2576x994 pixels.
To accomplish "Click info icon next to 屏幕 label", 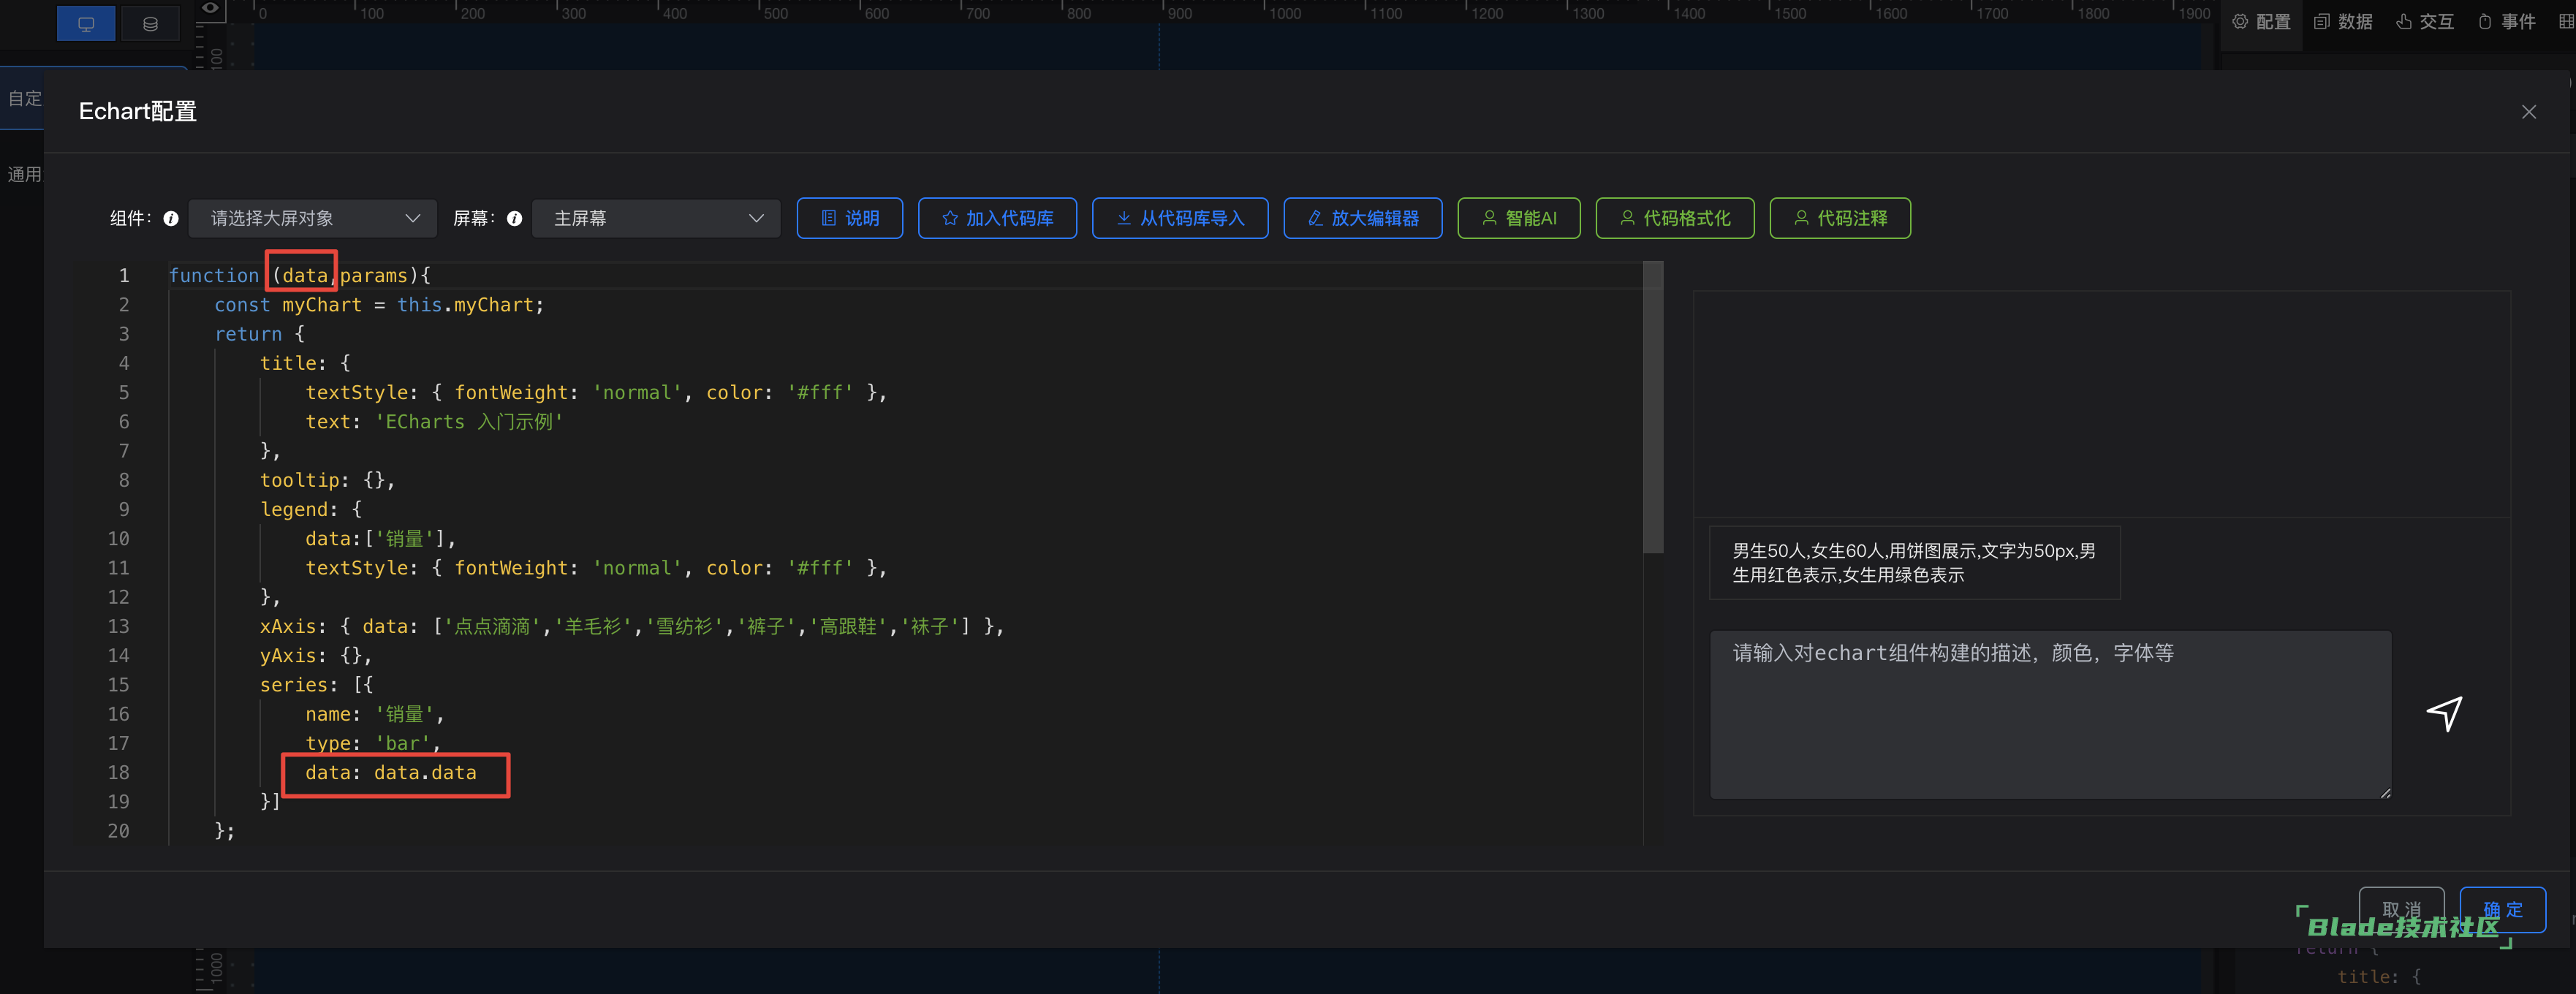I will (514, 218).
